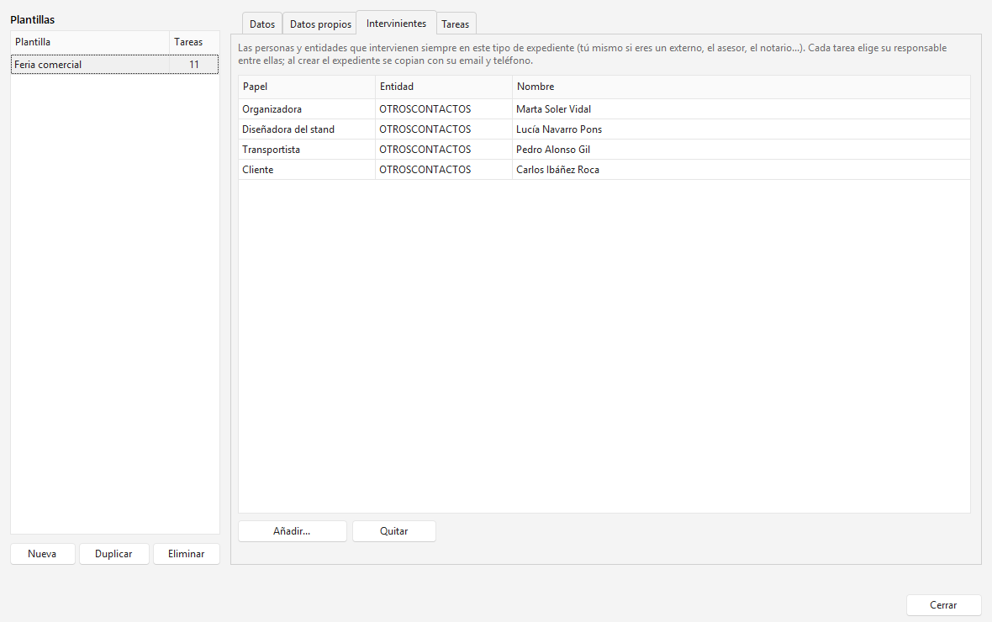Click the Tareas column header in template list
The width and height of the screenshot is (992, 622).
(x=194, y=42)
